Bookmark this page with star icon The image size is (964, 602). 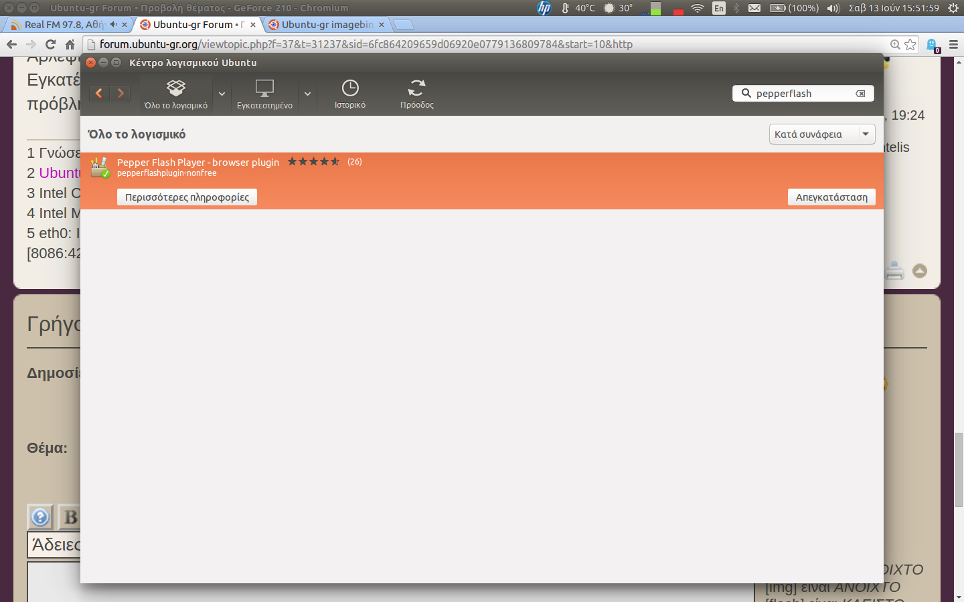pos(910,44)
